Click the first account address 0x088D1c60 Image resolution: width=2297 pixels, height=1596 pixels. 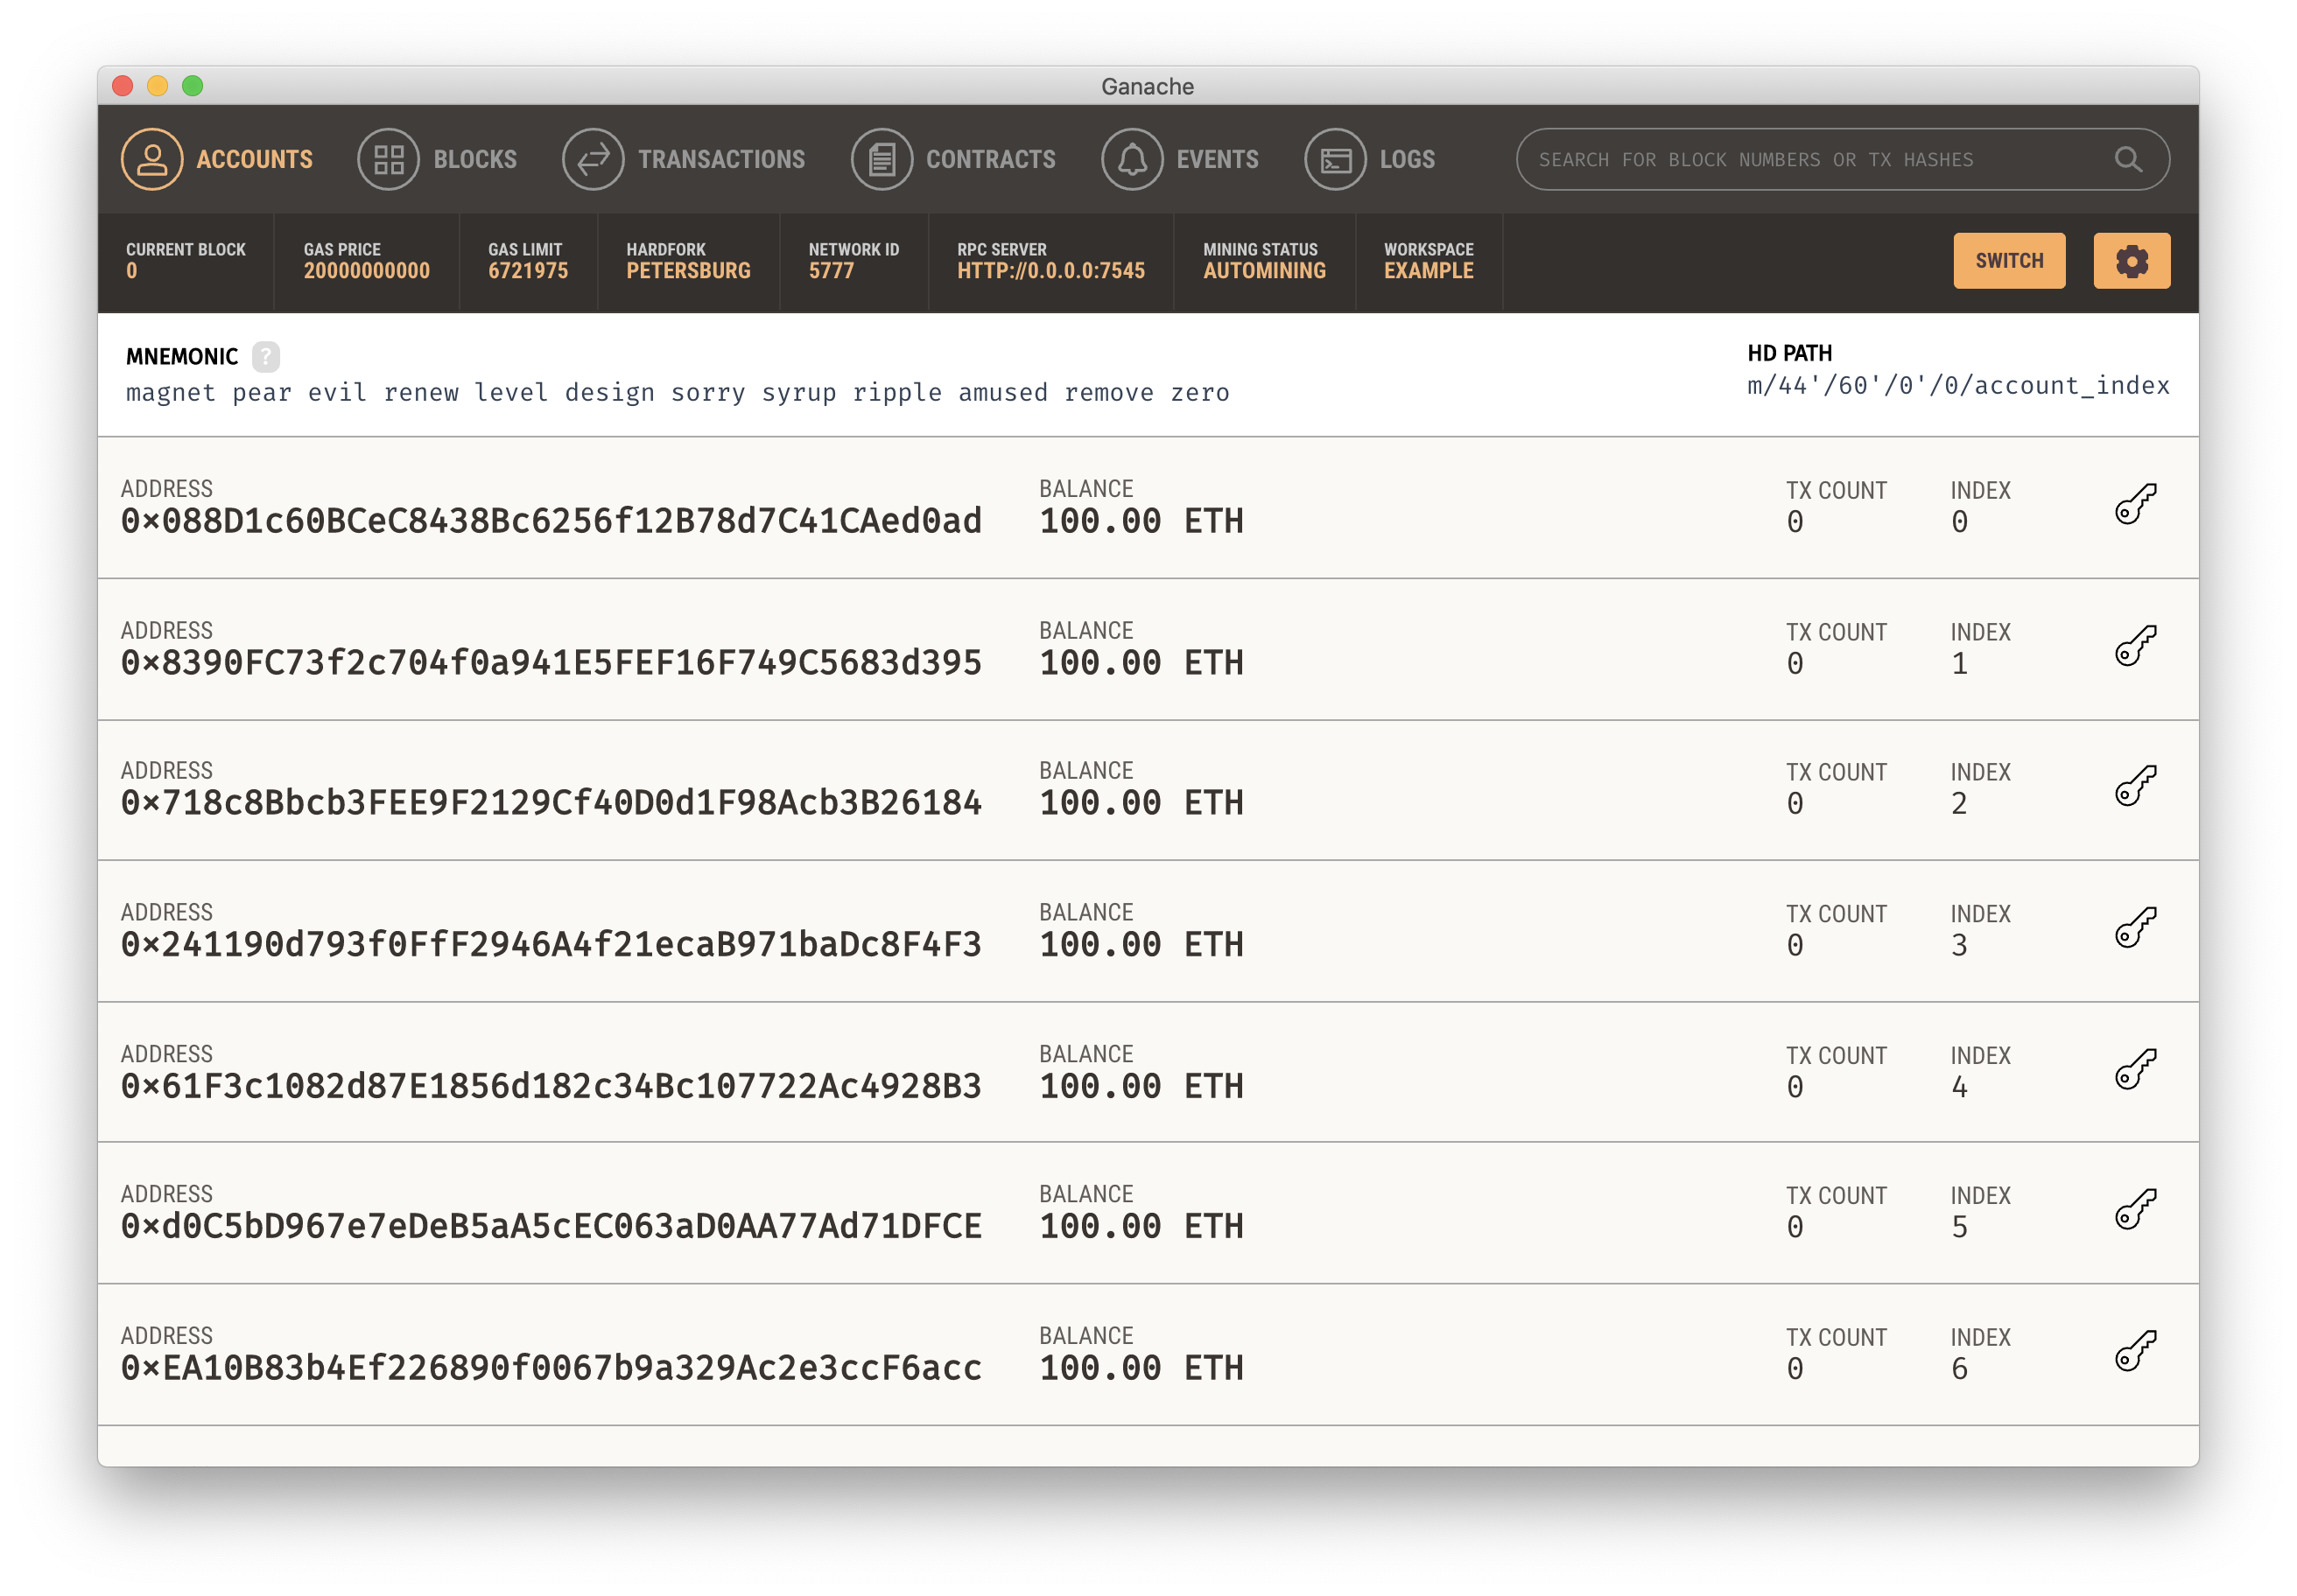coord(551,521)
